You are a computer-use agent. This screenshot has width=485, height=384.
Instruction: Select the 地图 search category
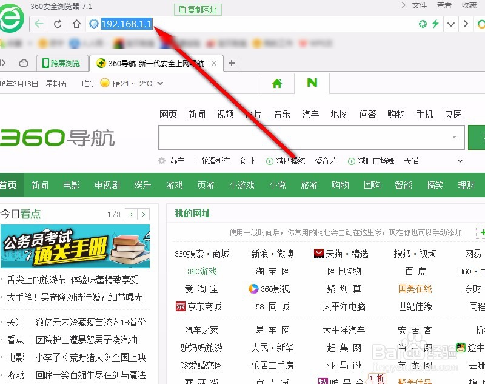point(339,114)
